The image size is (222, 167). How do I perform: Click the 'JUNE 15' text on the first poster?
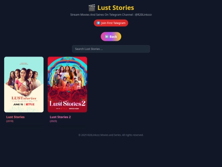pos(18,104)
